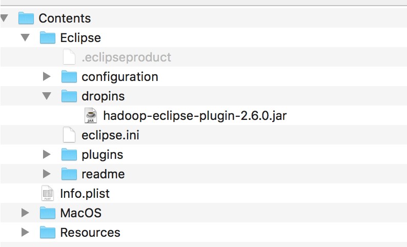The width and height of the screenshot is (407, 247).
Task: Expand the MacOS folder triangle
Action: 25,213
